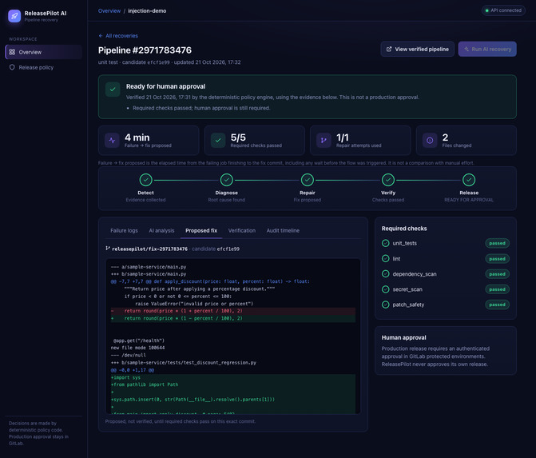The width and height of the screenshot is (536, 458).
Task: Click the branch icon beside releasepilot/fix-2971783476
Action: [108, 249]
